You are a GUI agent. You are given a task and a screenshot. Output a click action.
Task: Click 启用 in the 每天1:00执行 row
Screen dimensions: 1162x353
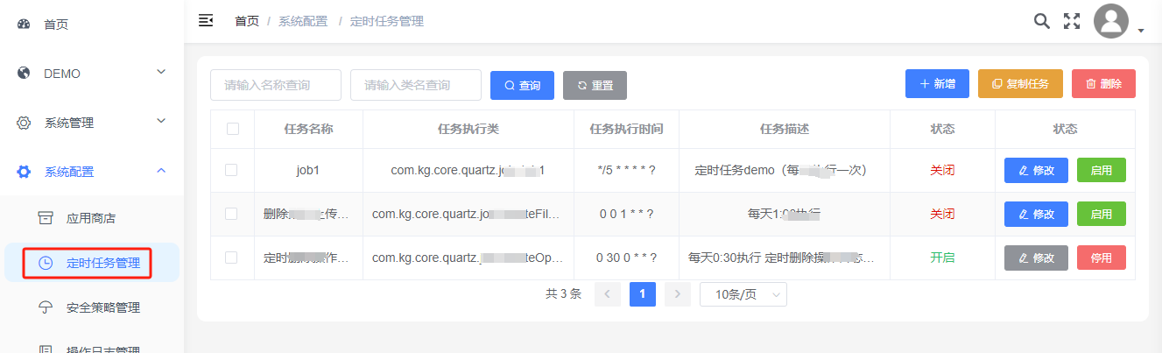(x=1102, y=214)
